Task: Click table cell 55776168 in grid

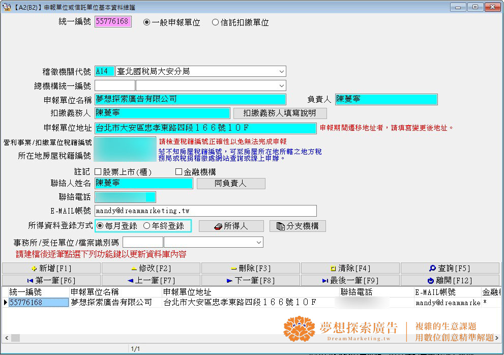Action: point(39,302)
